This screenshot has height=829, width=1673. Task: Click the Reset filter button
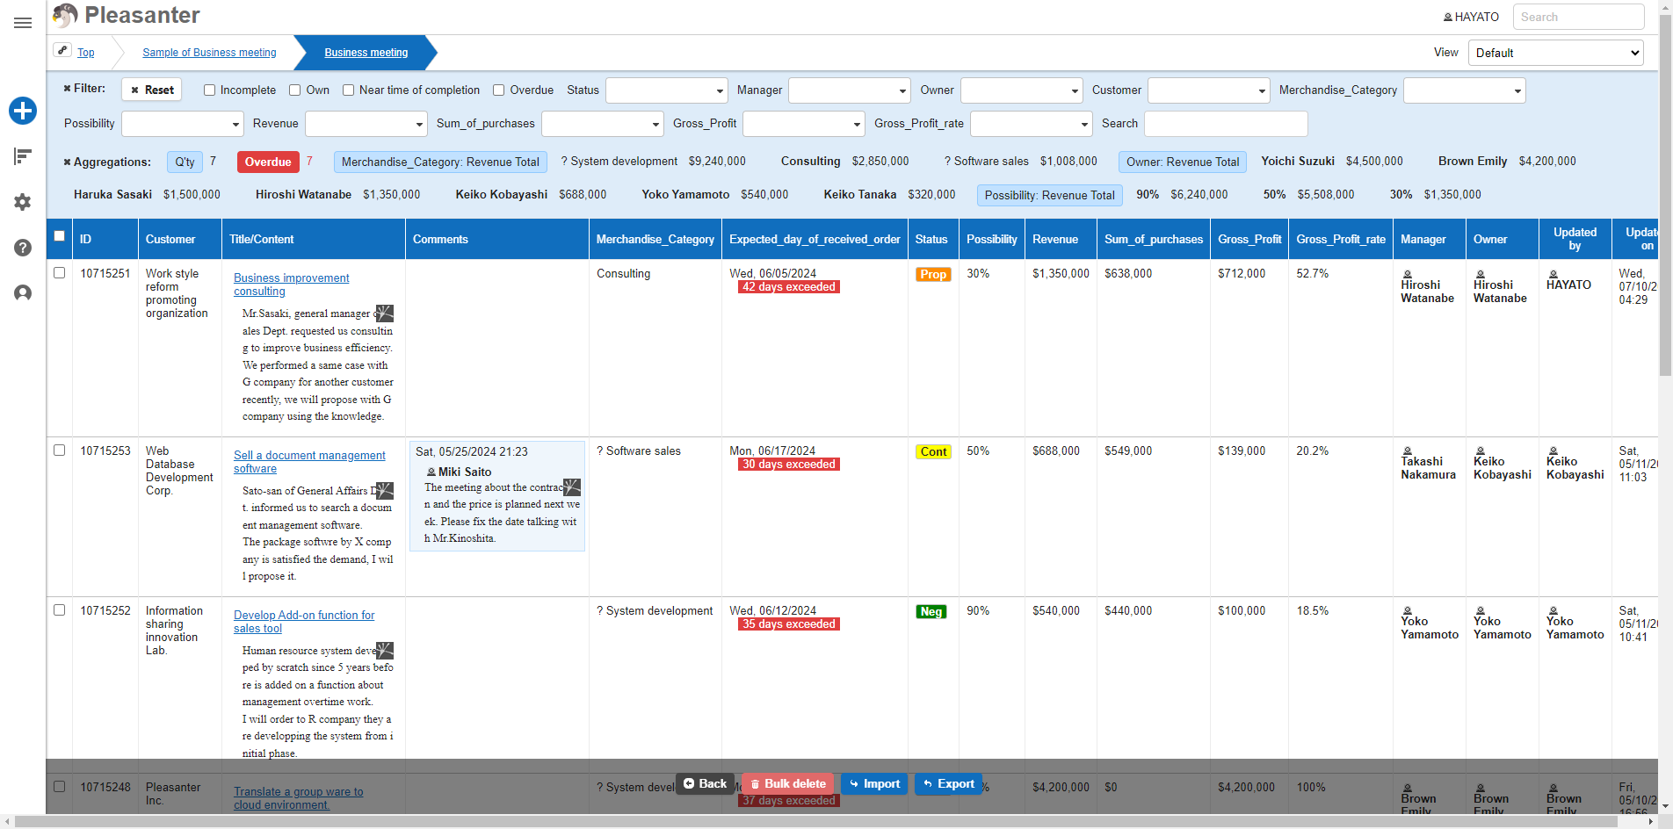(152, 90)
